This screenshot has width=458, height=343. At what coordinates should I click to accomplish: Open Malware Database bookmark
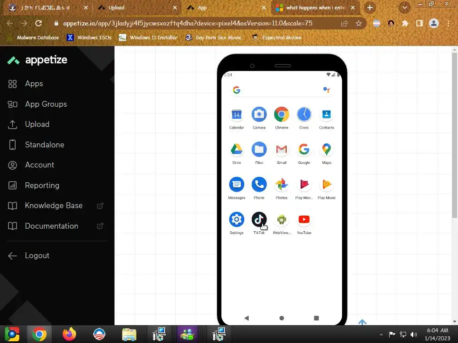[x=34, y=38]
